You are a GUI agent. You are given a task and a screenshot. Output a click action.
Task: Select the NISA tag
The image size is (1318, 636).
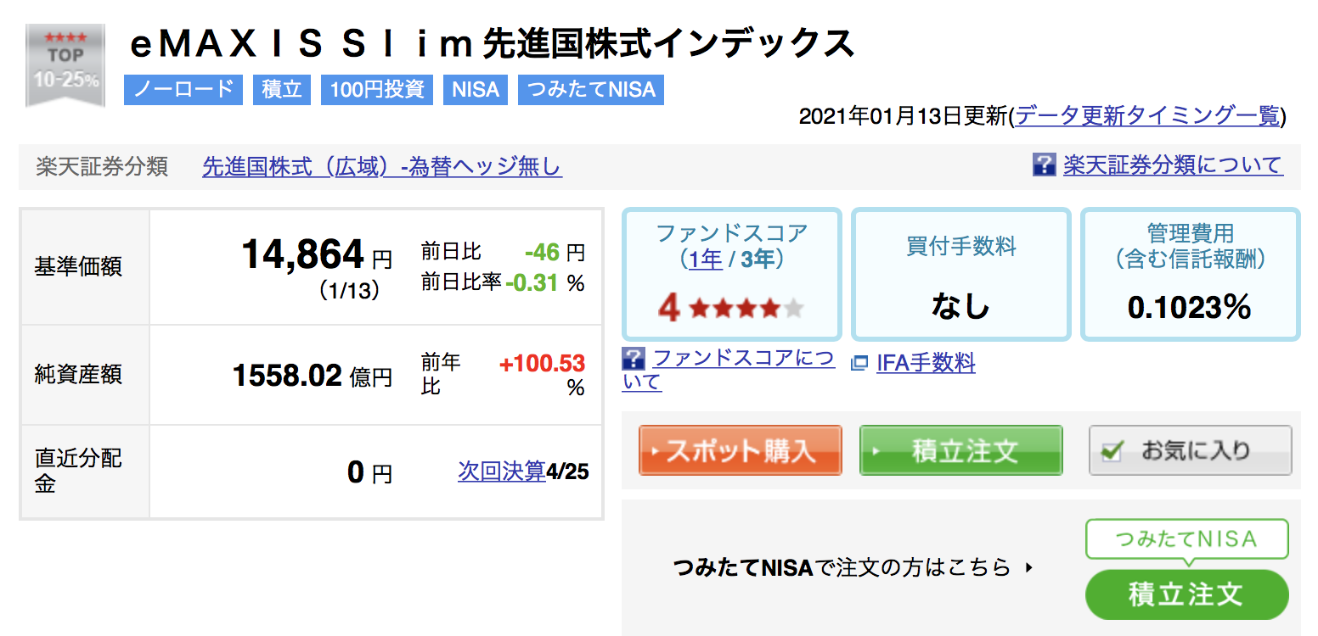coord(476,90)
